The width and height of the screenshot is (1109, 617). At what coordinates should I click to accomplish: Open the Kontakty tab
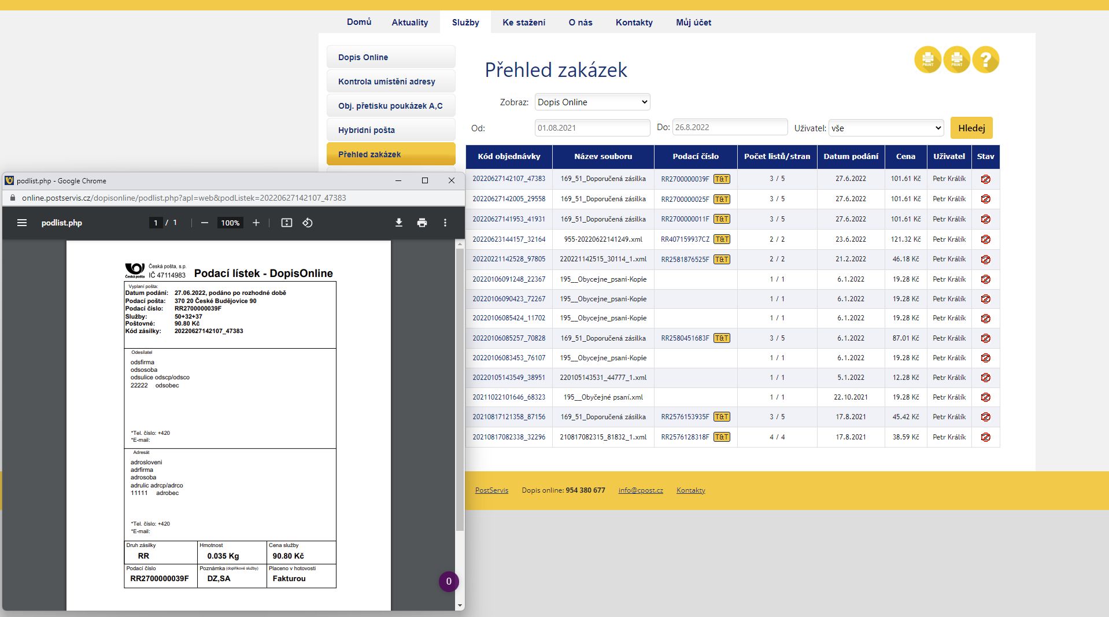click(x=634, y=22)
